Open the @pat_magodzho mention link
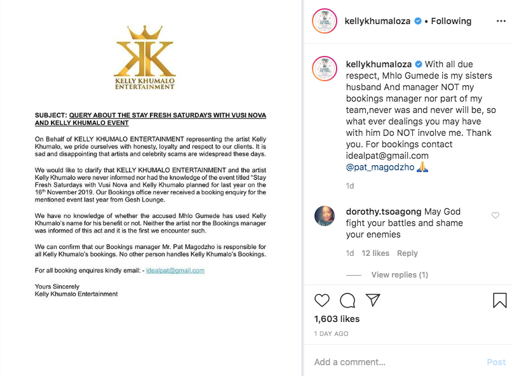This screenshot has height=376, width=512. tap(380, 168)
